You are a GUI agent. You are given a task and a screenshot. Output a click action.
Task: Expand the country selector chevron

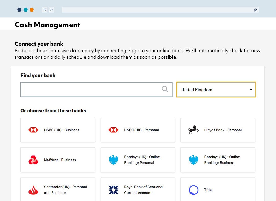(x=251, y=90)
